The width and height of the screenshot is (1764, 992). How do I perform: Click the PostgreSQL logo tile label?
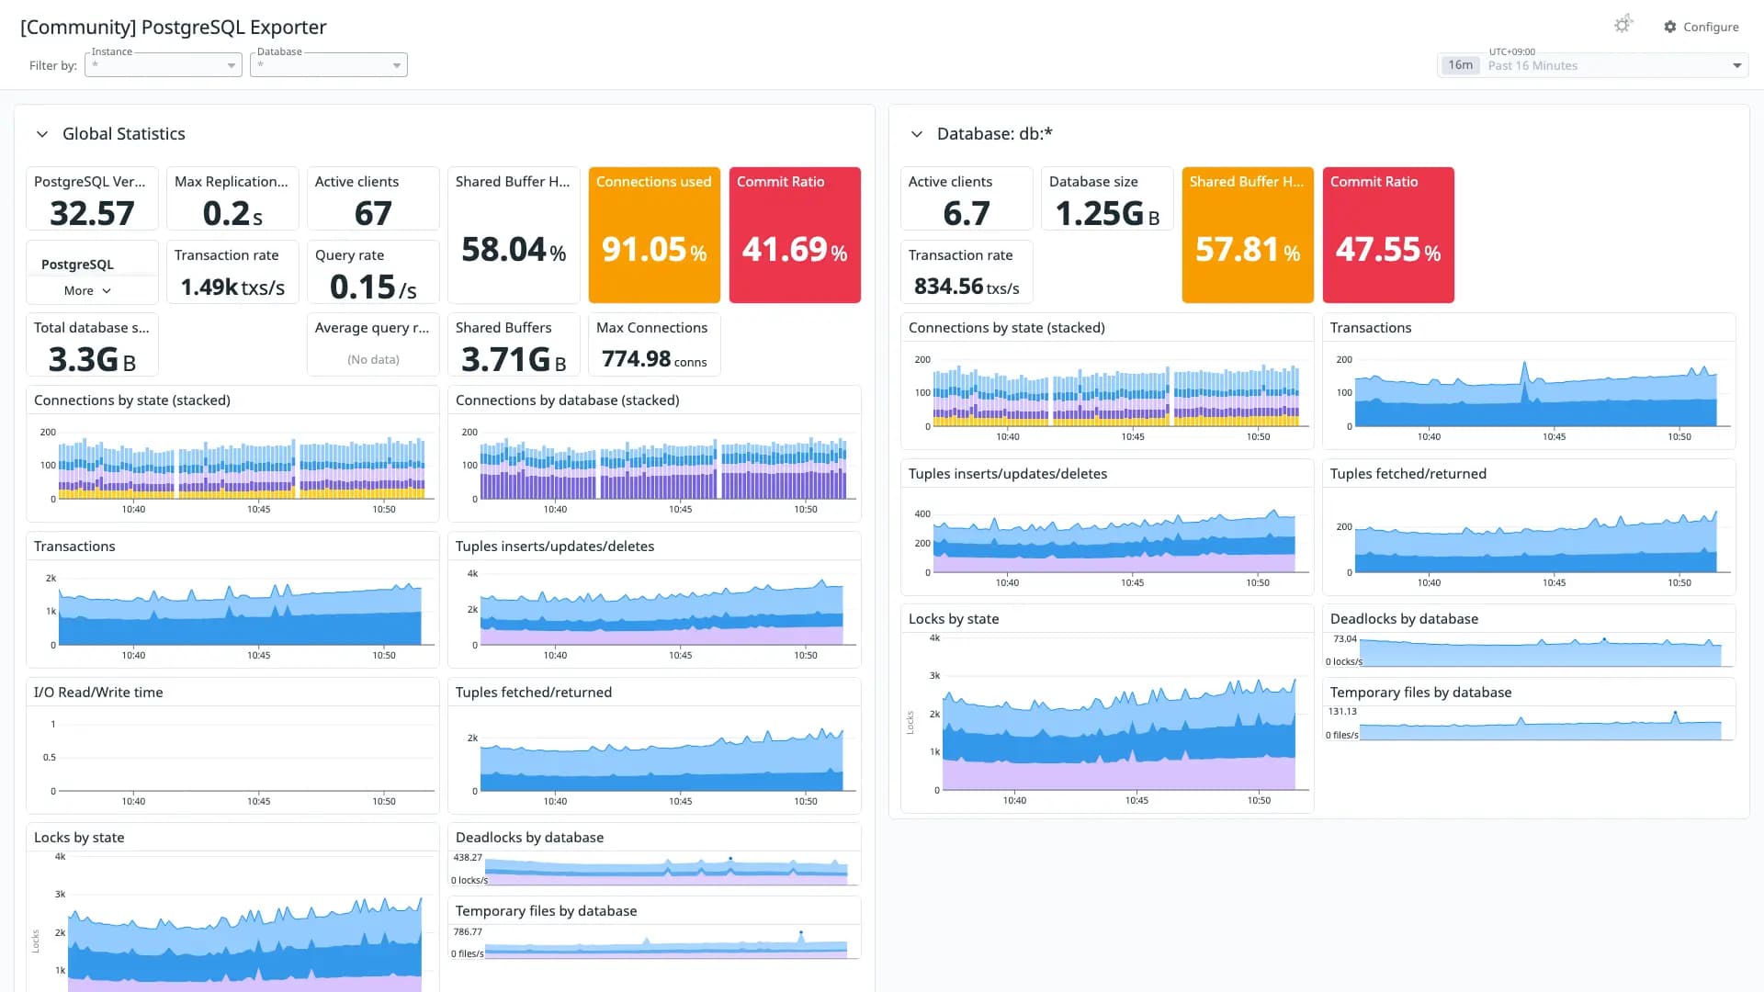[x=77, y=265]
